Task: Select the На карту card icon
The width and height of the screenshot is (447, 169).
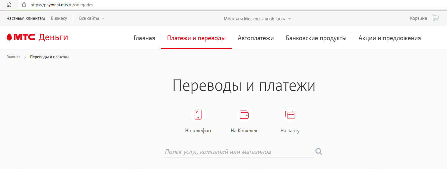Action: coord(290,115)
